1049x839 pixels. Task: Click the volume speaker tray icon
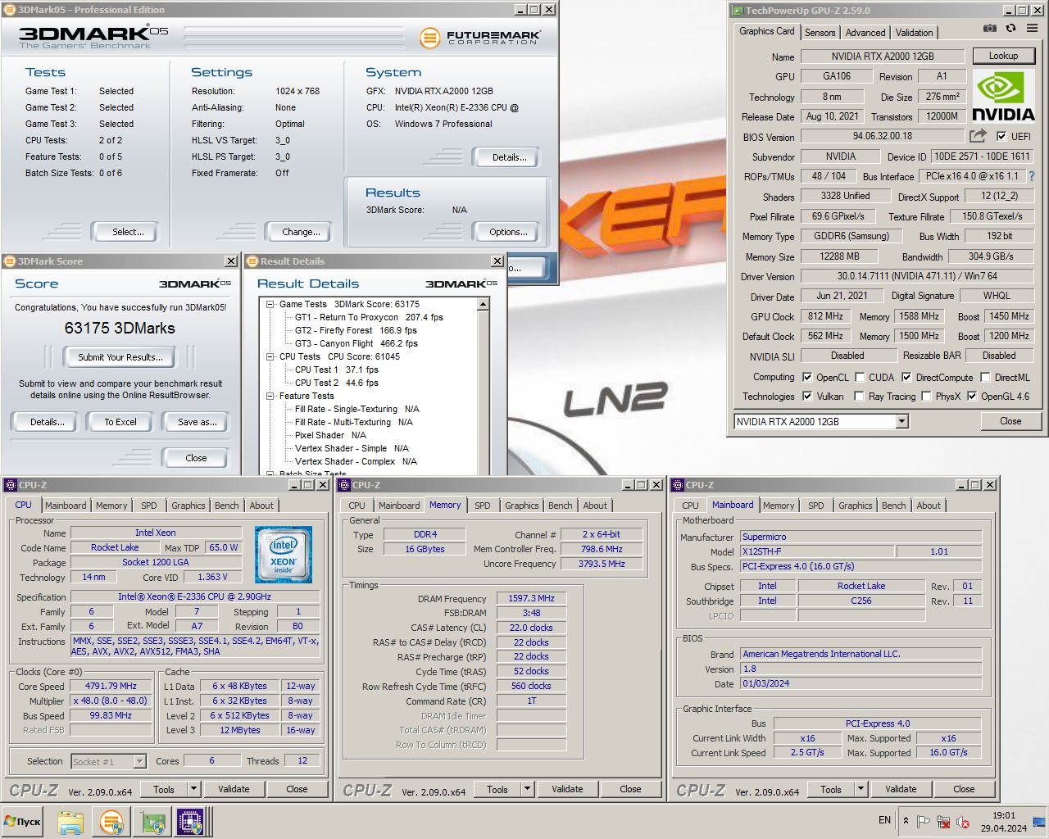pos(963,822)
